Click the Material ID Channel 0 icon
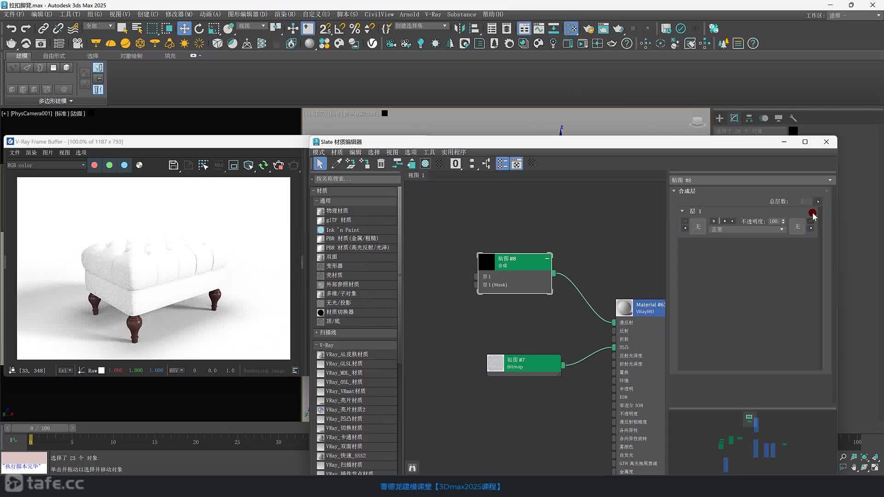884x497 pixels. point(455,163)
